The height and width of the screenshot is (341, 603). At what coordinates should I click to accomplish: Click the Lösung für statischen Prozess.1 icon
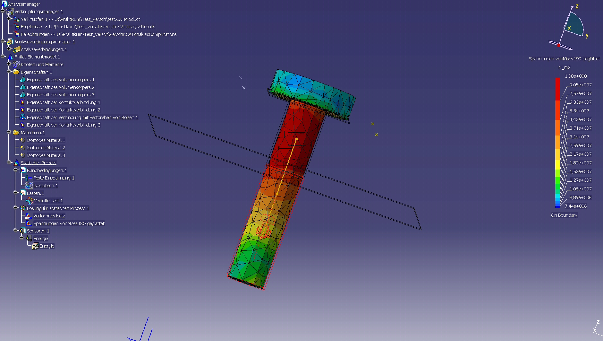point(22,208)
